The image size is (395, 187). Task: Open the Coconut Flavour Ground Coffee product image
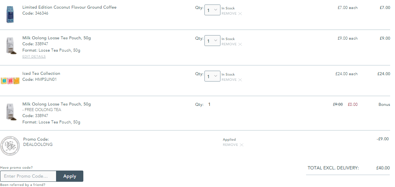click(10, 15)
